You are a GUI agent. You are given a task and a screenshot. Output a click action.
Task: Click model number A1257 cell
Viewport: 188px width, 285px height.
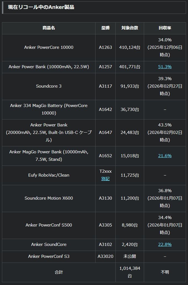point(105,67)
